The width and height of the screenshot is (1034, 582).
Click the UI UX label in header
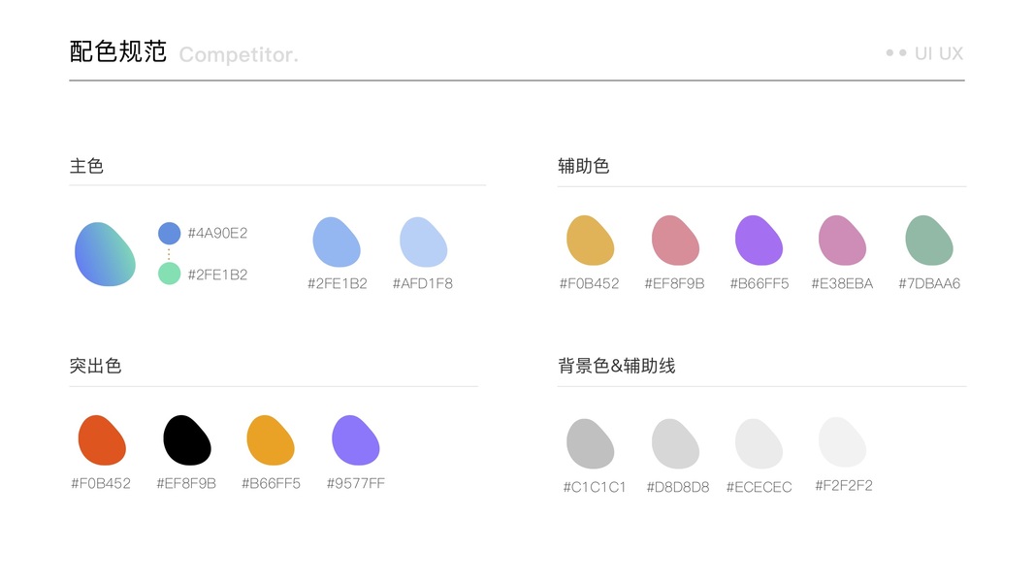938,53
